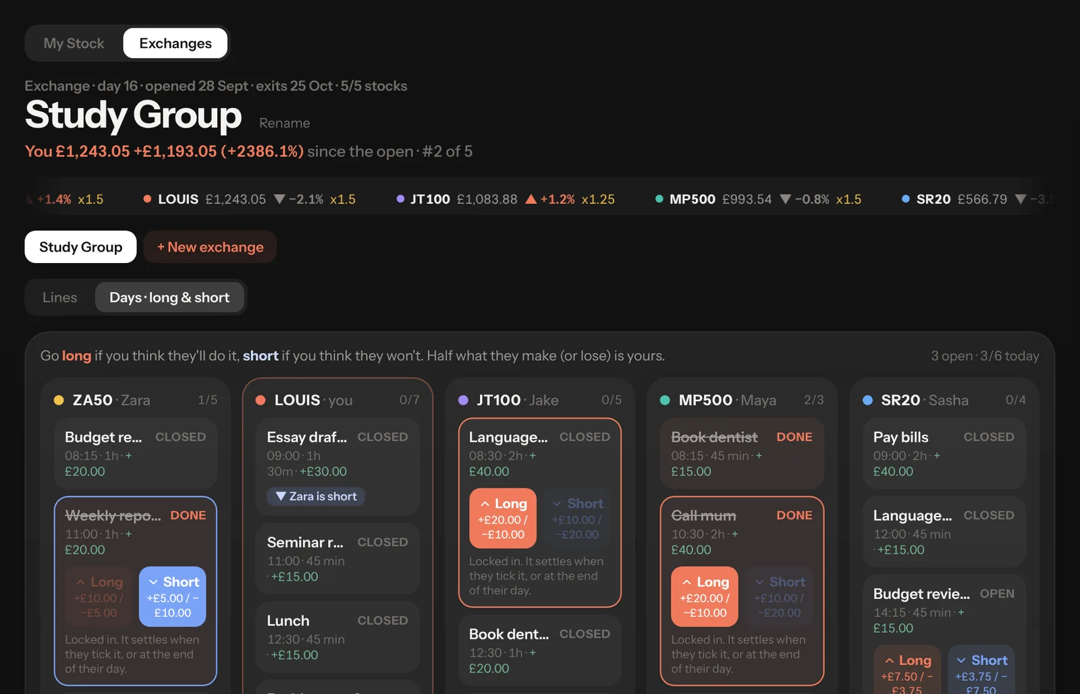Viewport: 1080px width, 694px height.
Task: Click the plus icon on Book dentist 12:30 task
Action: point(533,653)
